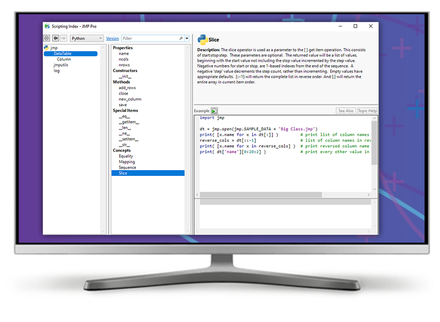Open the Python language dropdown

pos(86,38)
